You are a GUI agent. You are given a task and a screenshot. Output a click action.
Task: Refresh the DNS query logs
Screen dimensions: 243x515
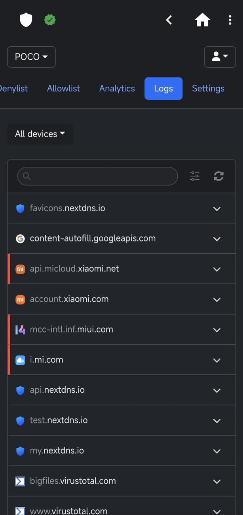(x=218, y=176)
